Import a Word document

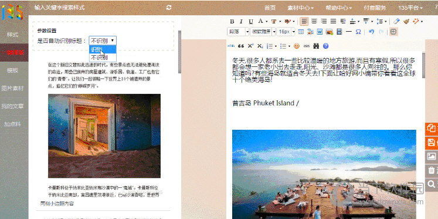tap(320, 32)
